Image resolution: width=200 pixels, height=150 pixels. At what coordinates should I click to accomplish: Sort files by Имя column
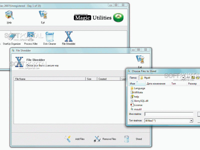pyautogui.click(x=137, y=83)
